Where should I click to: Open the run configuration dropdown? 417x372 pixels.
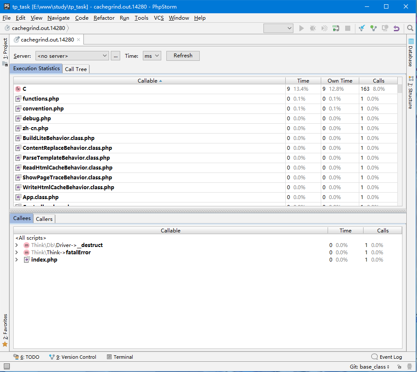(278, 28)
